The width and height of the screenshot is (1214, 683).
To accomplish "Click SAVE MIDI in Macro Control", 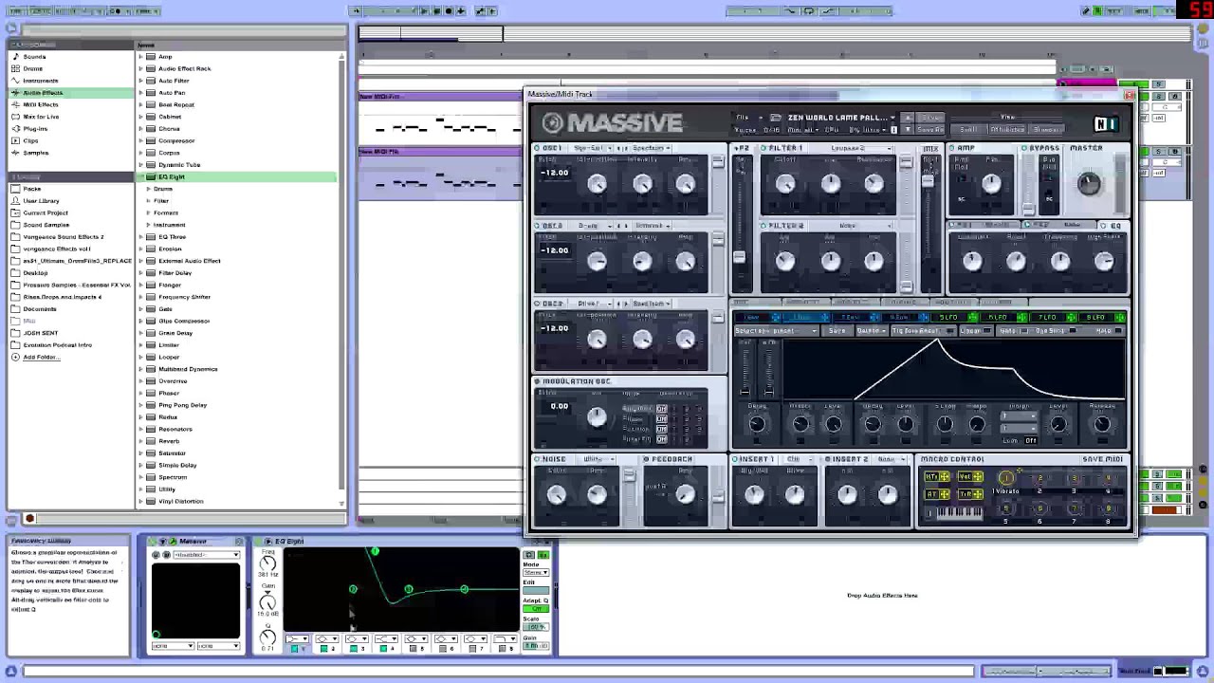I will click(1102, 460).
